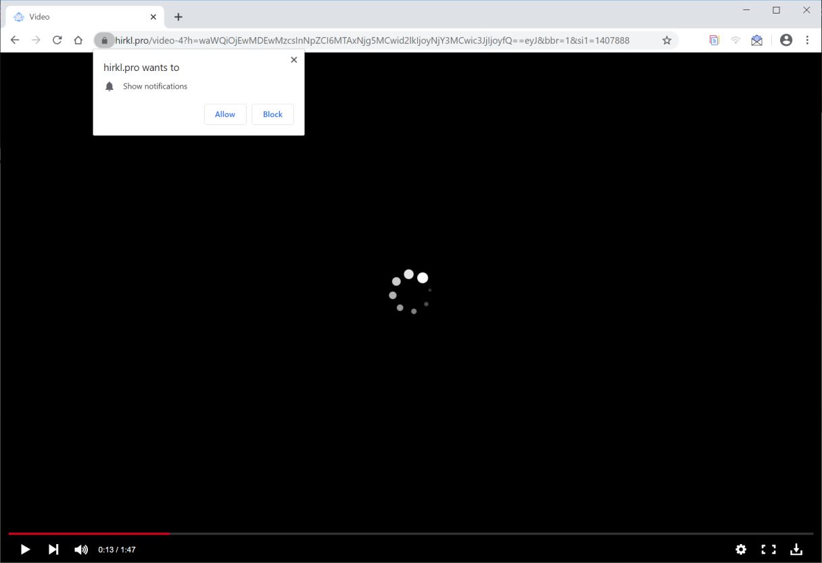Image resolution: width=822 pixels, height=563 pixels.
Task: Open the wifi-signal extension icon
Action: [x=735, y=41]
